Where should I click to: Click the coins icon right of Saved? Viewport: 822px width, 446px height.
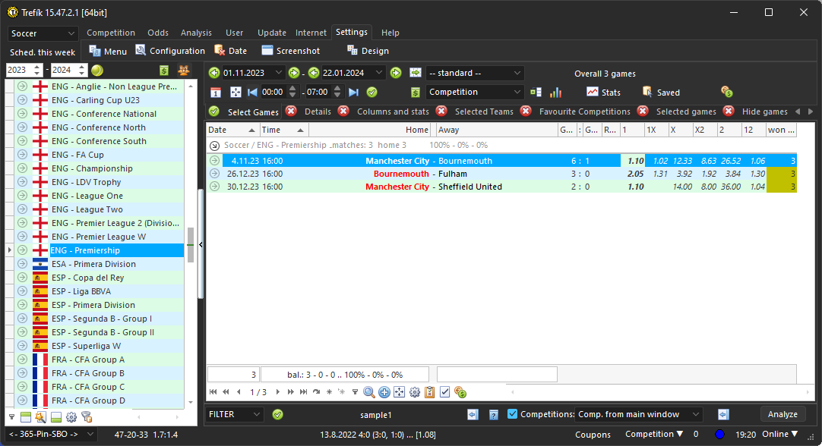pyautogui.click(x=727, y=93)
